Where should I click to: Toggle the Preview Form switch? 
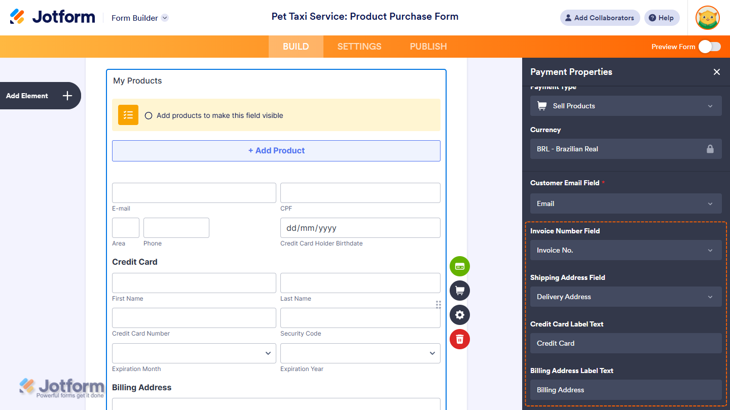click(x=709, y=47)
